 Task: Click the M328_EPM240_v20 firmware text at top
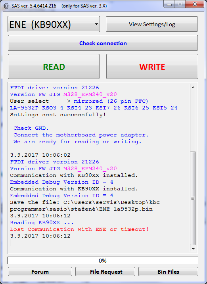pyautogui.click(x=90, y=94)
